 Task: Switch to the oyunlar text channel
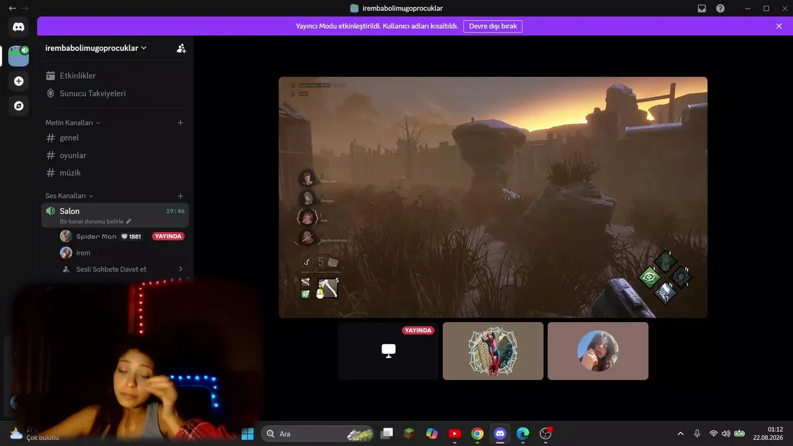(115, 155)
